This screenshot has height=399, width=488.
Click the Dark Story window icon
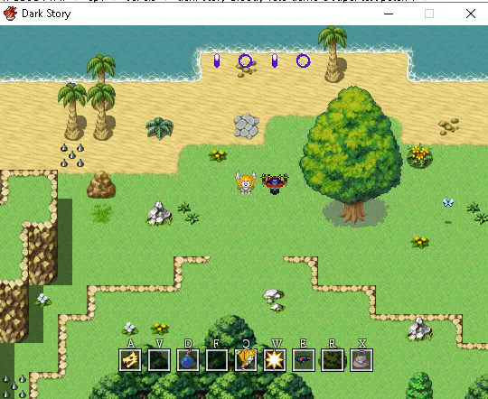tap(10, 14)
